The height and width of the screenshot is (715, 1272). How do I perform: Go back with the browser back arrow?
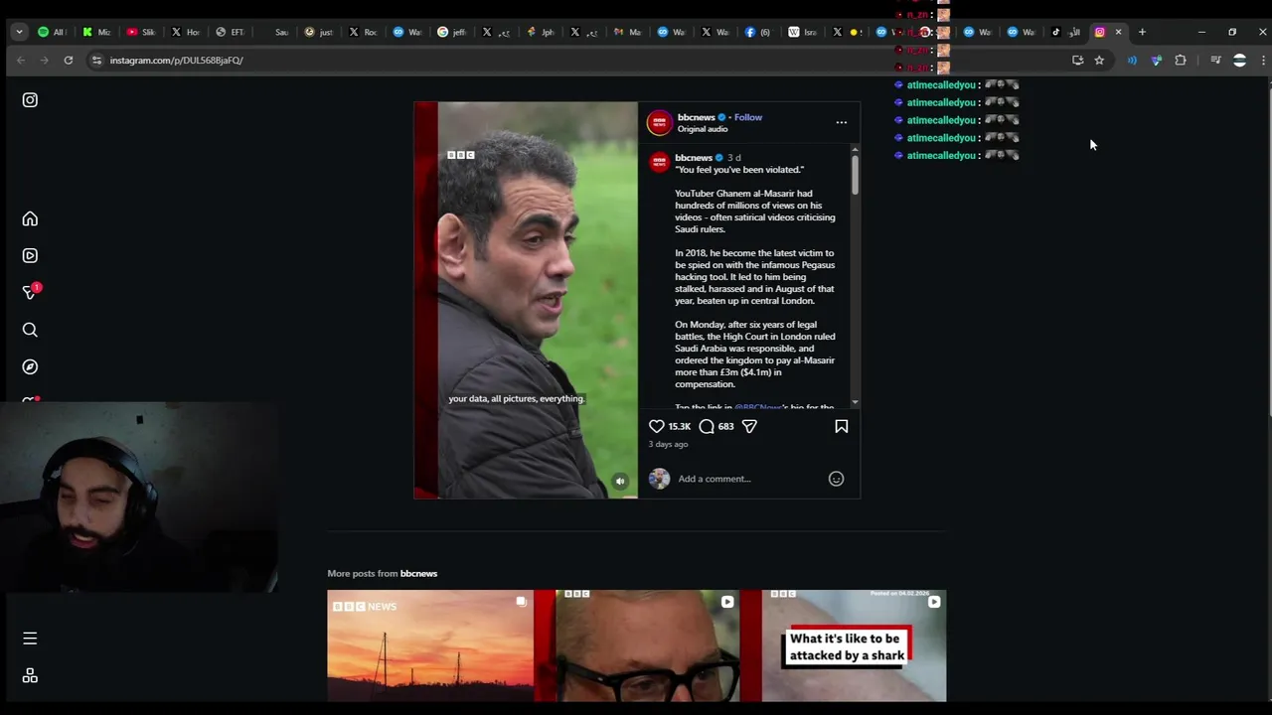tap(21, 61)
